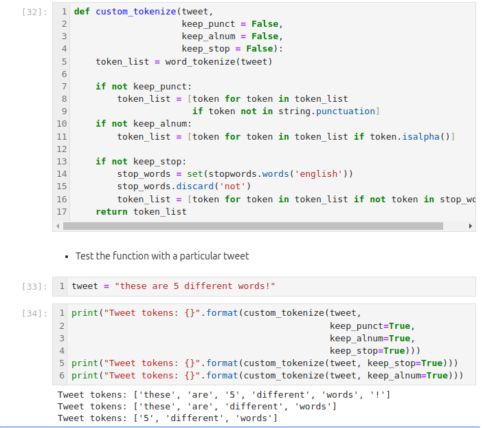Click the left scroll arrow under cell 32

pos(58,226)
